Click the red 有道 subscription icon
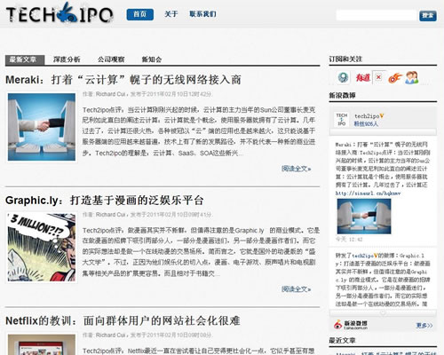The height and width of the screenshot is (355, 444). coord(362,77)
